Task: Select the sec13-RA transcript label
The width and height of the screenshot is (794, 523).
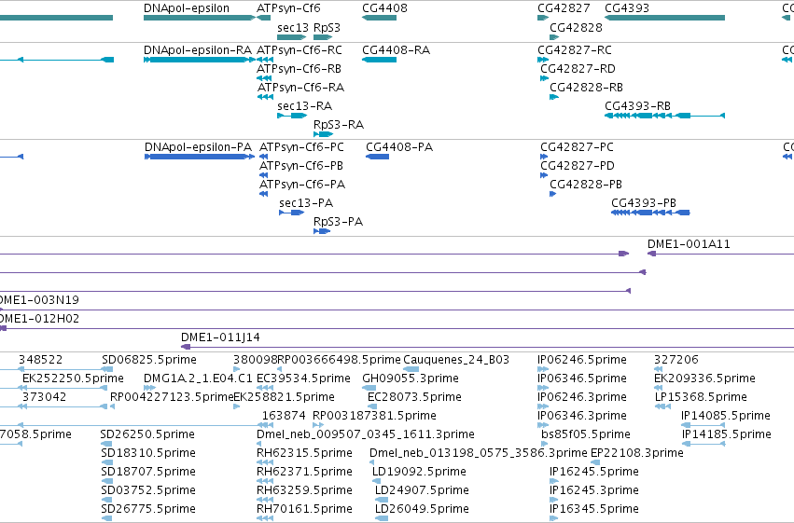Action: tap(305, 106)
